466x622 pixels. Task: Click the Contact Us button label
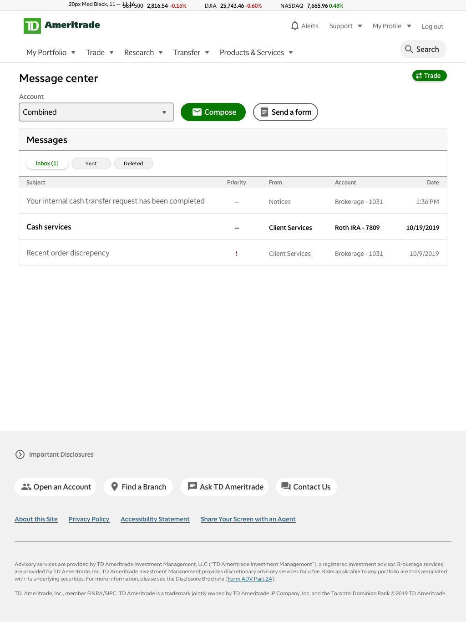click(312, 487)
